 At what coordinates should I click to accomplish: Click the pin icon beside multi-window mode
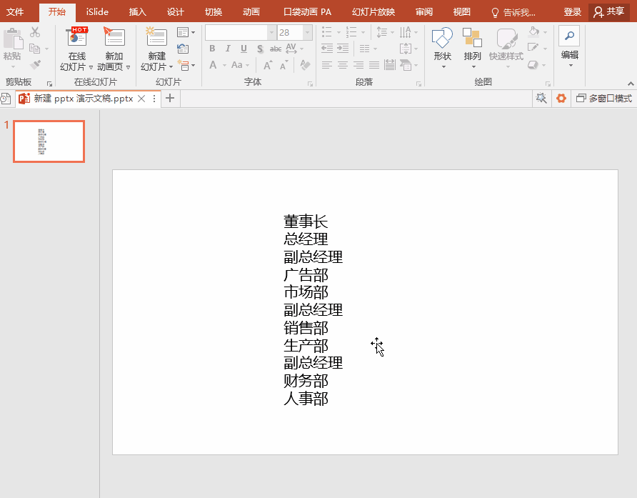[x=541, y=98]
